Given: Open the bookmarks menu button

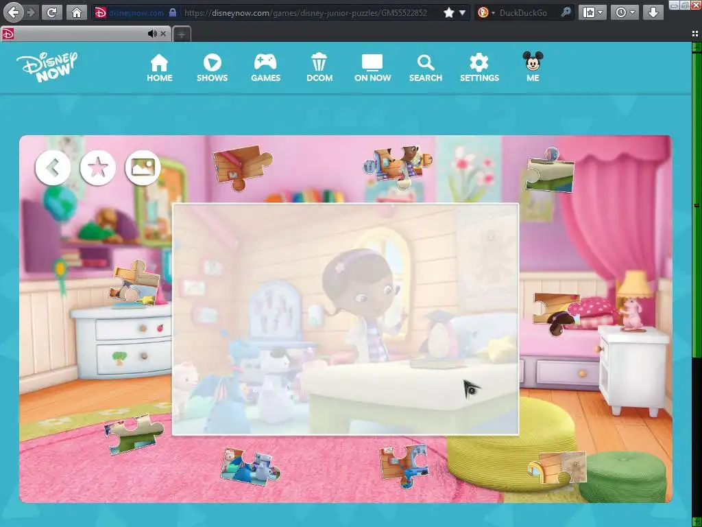Looking at the screenshot, I should (x=593, y=12).
